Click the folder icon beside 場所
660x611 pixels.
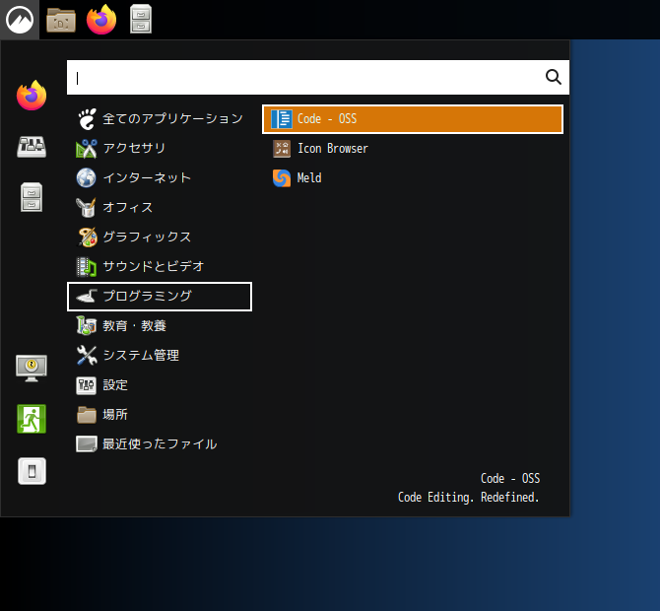[87, 415]
